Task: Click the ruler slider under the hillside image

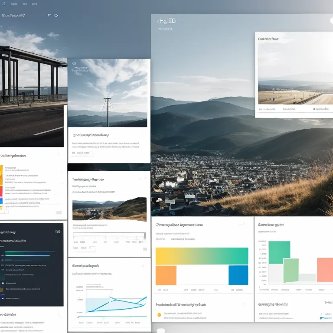Action: tap(109, 237)
